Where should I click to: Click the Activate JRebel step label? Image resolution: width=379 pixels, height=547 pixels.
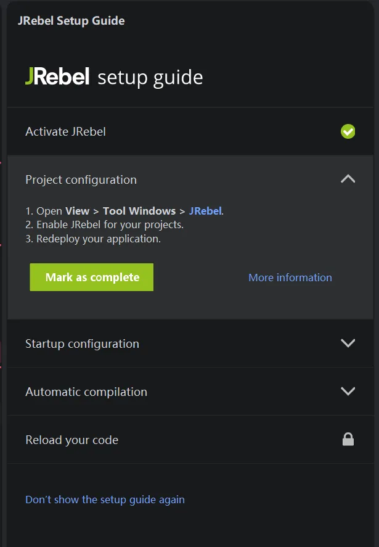pos(65,131)
